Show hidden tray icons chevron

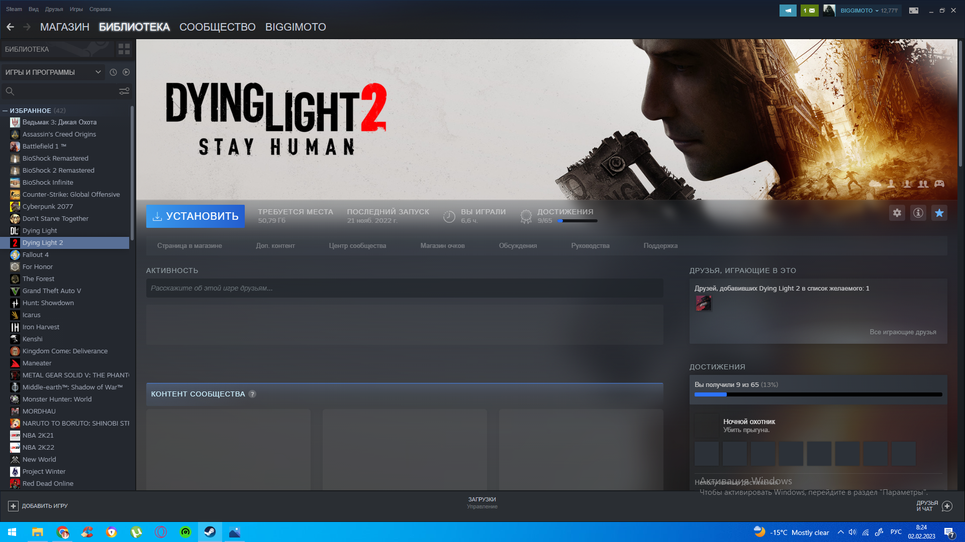pos(840,532)
